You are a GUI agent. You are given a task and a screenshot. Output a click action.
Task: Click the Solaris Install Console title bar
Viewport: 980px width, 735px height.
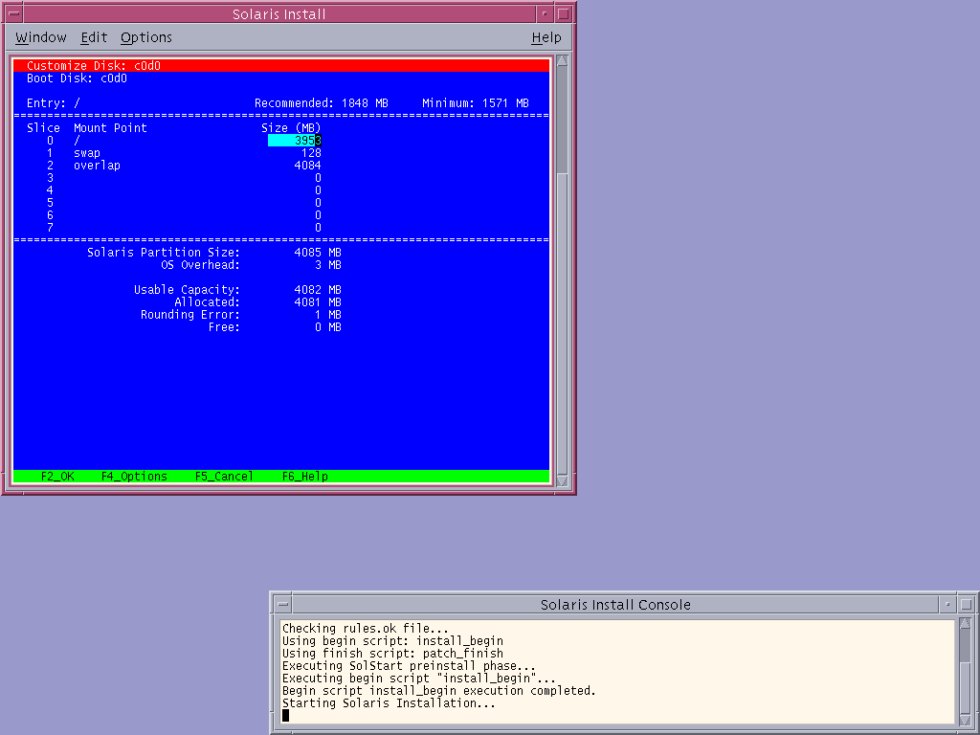615,605
